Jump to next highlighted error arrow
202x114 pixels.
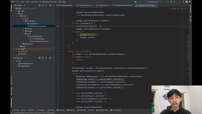tap(188, 9)
